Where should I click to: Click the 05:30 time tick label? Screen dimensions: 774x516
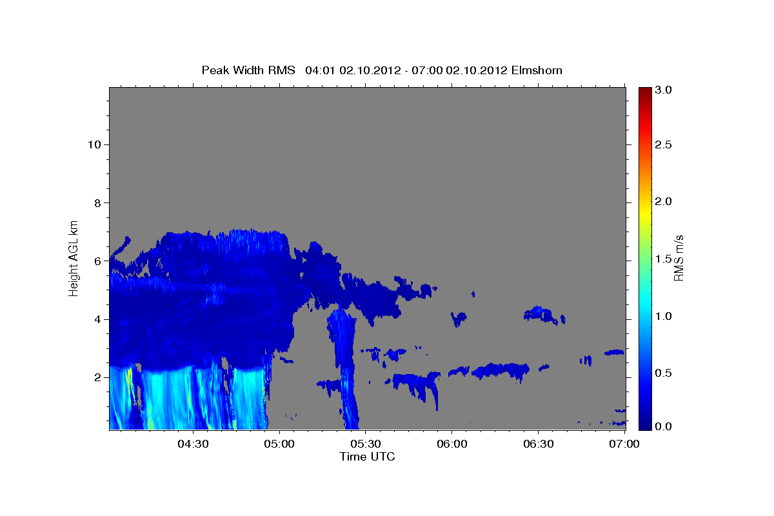365,444
